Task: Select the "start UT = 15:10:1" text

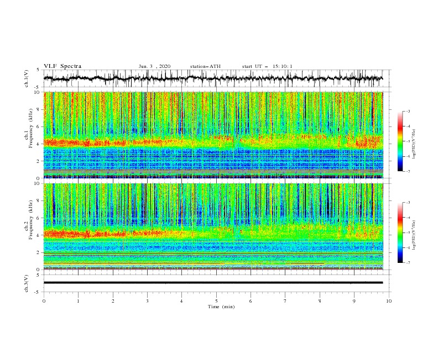Action: click(x=267, y=66)
